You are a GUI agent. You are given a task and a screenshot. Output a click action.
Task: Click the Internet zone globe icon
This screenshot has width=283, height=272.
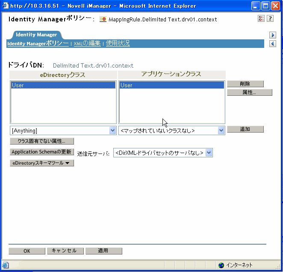pos(221,265)
